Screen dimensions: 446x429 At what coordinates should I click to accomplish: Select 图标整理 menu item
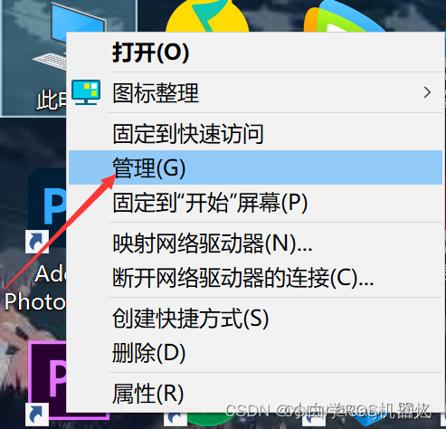(255, 92)
